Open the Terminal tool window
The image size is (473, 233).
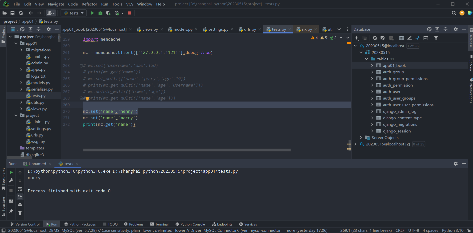coord(159,224)
